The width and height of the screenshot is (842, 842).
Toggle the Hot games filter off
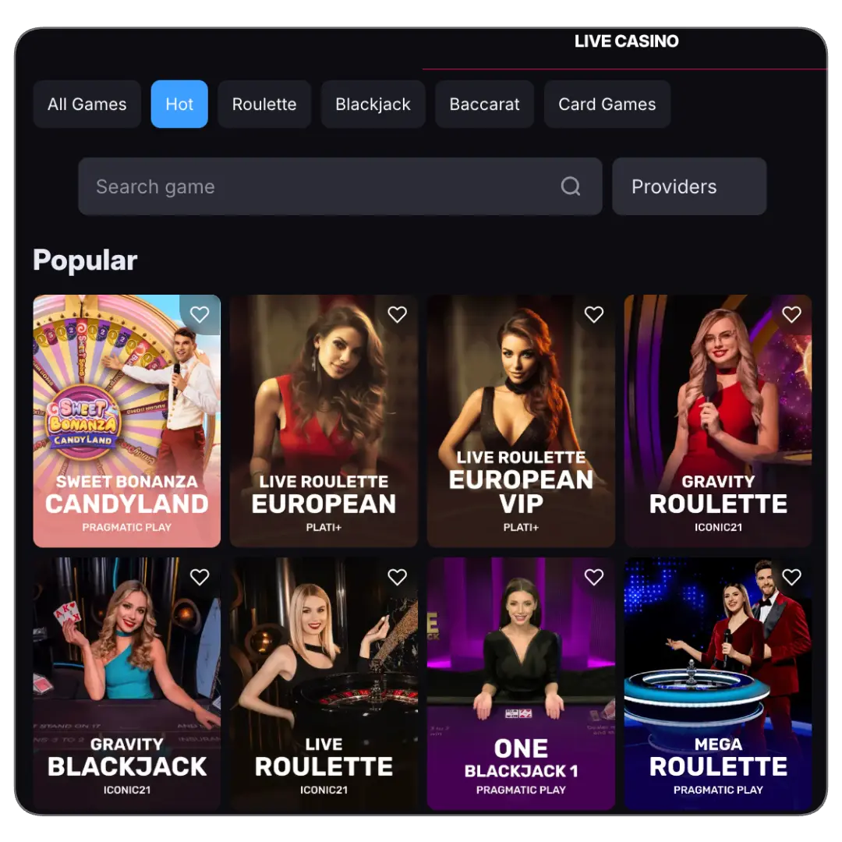[179, 104]
